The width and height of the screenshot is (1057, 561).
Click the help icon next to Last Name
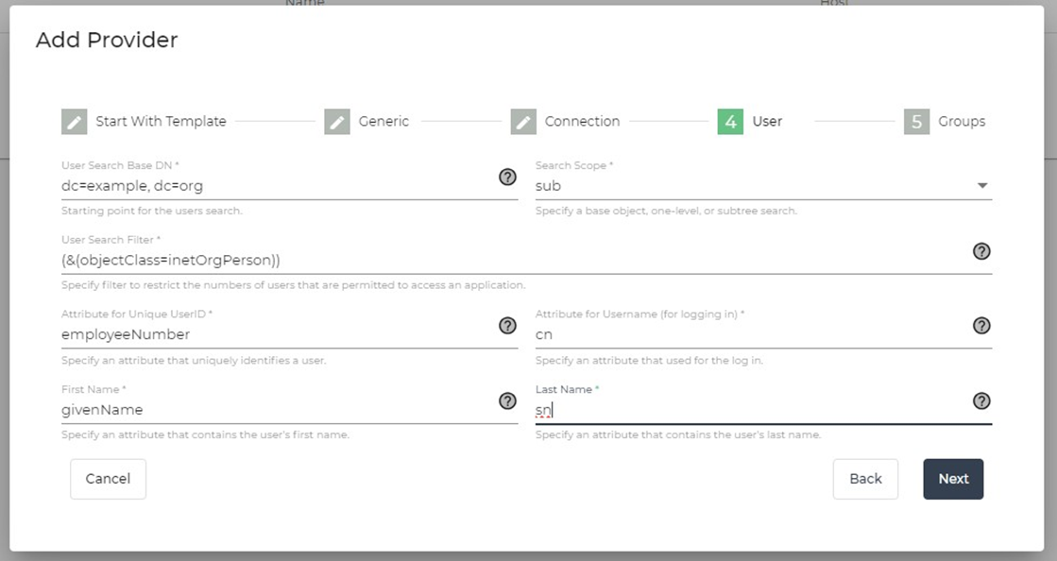981,400
